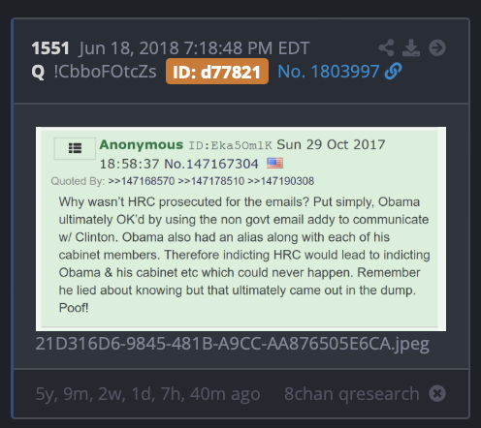Open quoted reply >>147168570
This screenshot has width=481, height=428.
pos(142,181)
